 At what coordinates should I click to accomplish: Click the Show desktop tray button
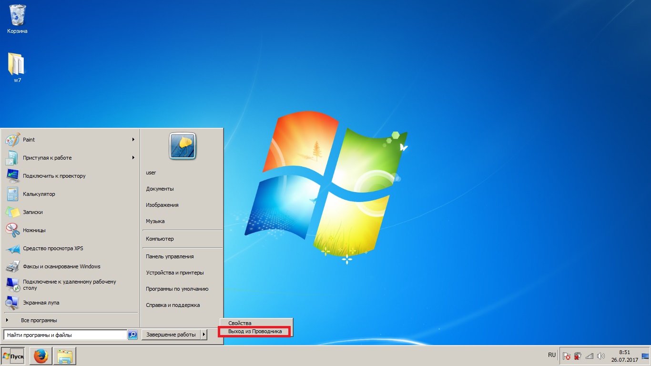[646, 356]
